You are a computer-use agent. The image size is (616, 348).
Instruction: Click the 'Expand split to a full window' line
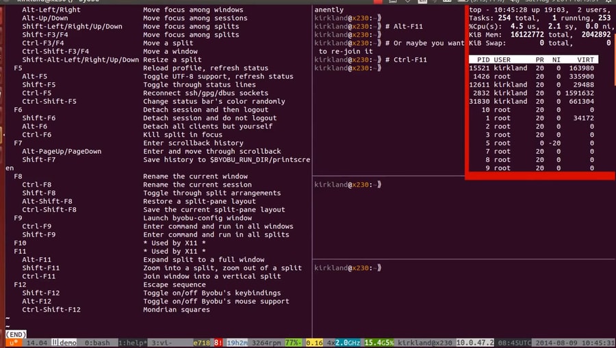(x=204, y=259)
